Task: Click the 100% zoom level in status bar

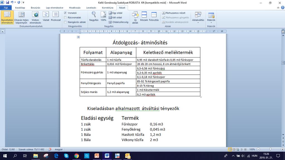Action: click(x=252, y=149)
